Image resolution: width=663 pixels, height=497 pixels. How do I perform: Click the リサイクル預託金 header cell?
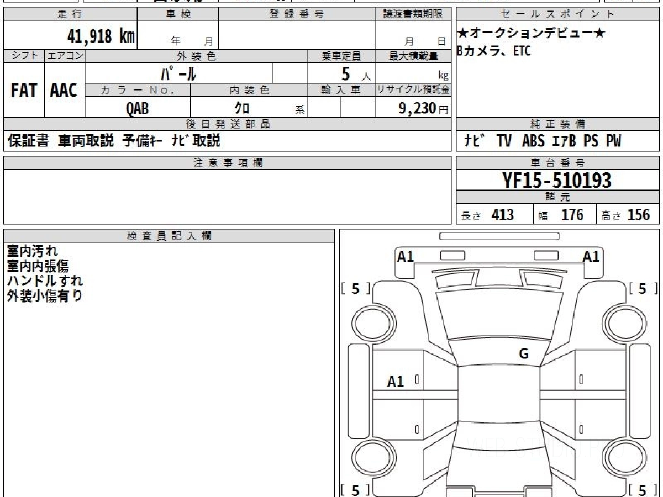point(413,90)
